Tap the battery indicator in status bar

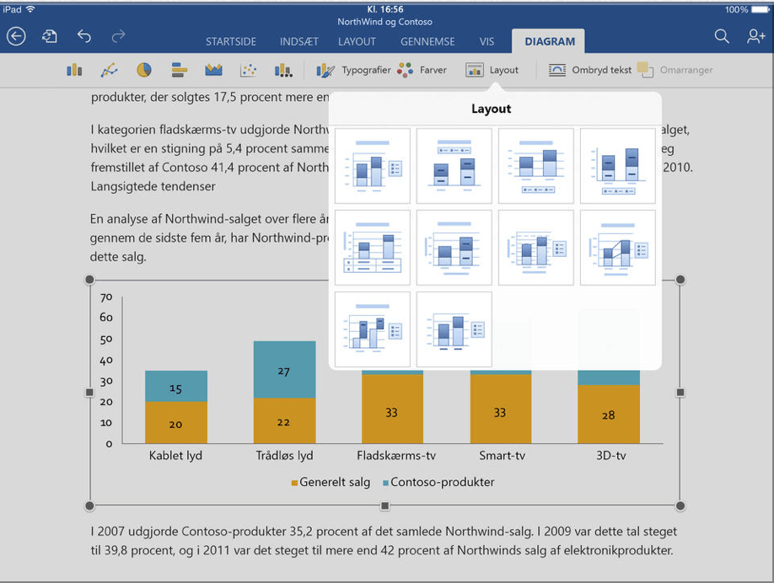click(x=761, y=10)
